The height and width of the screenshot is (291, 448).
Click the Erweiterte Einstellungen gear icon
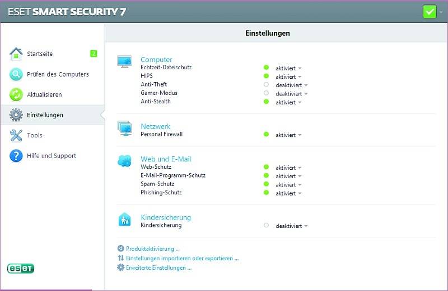coord(121,268)
